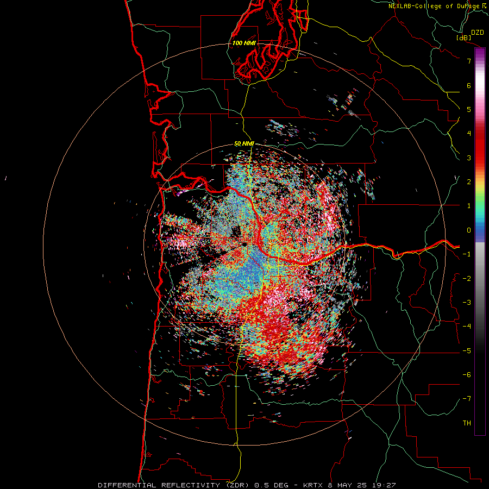Image resolution: width=489 pixels, height=489 pixels.
Task: Click the TH threshold label on the scale
Action: (467, 423)
